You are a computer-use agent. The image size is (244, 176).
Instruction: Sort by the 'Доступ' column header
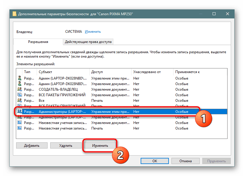pos(110,72)
